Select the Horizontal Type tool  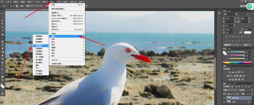(3, 66)
